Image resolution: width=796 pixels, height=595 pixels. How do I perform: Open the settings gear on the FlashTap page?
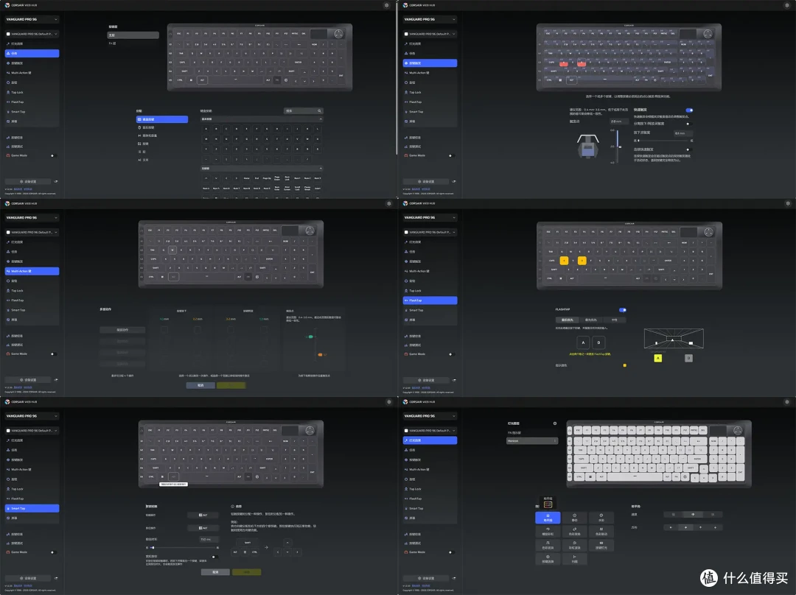787,203
